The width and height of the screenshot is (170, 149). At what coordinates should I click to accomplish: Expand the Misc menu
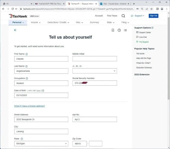click(x=79, y=23)
